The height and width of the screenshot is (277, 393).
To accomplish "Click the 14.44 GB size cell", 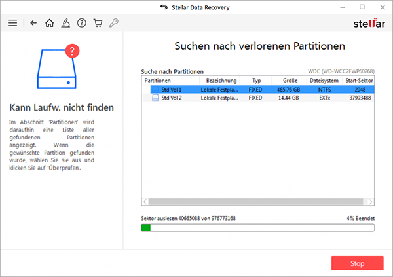I will pyautogui.click(x=288, y=98).
